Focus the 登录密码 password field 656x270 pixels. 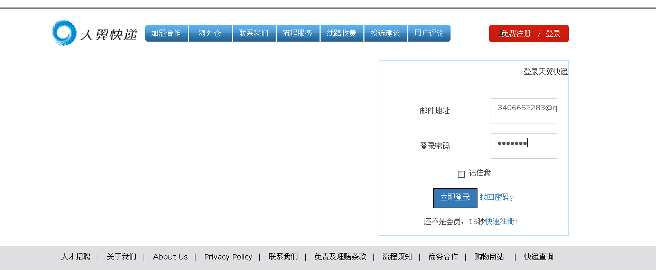click(x=523, y=146)
